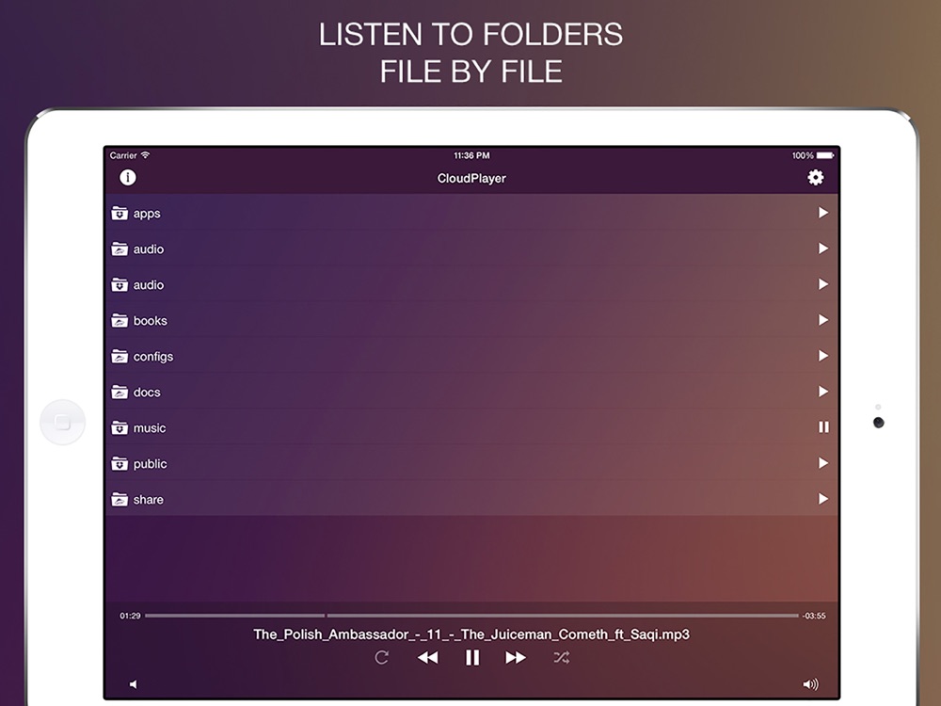Click the battery icon in status bar
The width and height of the screenshot is (941, 706).
(x=825, y=155)
